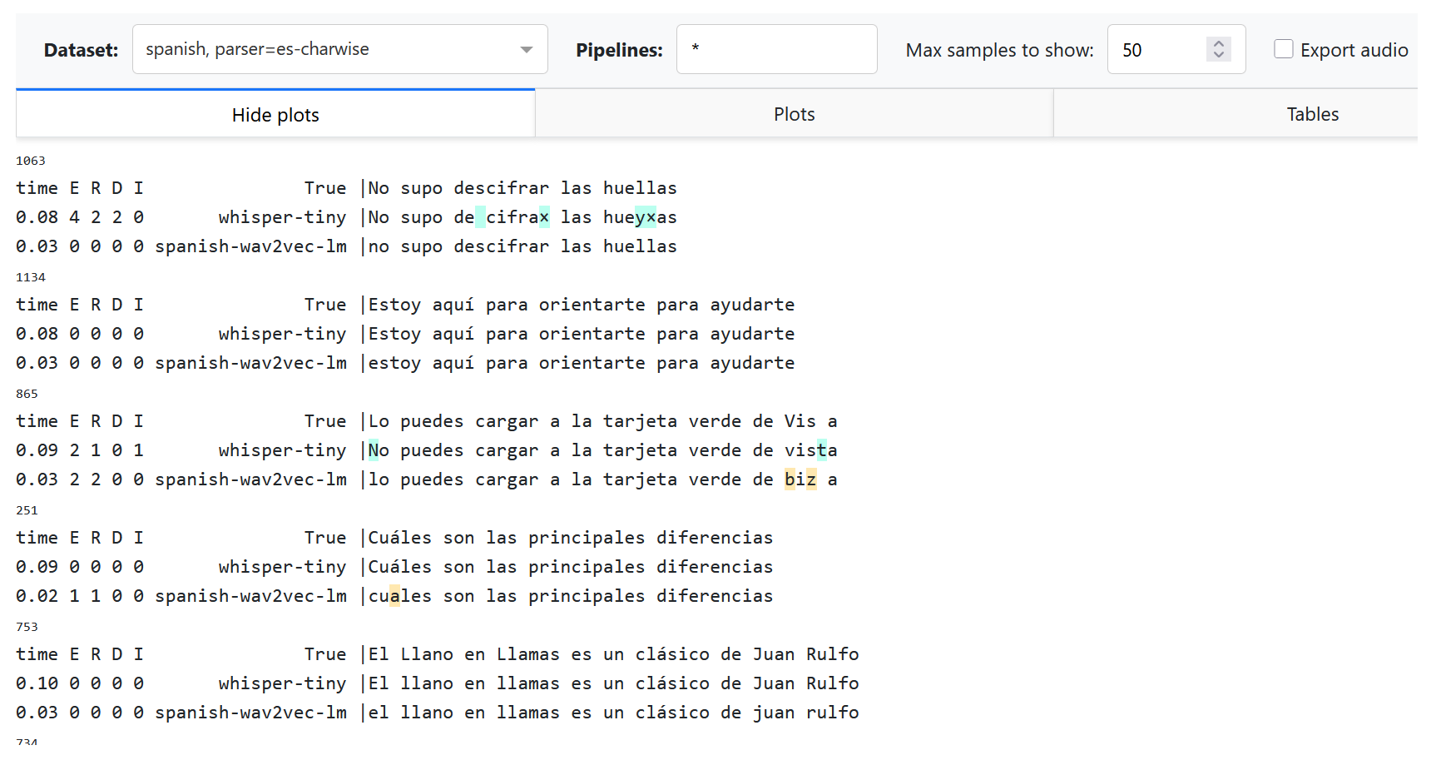This screenshot has height=760, width=1436.
Task: Click the Pipelines filter input field
Action: pyautogui.click(x=776, y=49)
